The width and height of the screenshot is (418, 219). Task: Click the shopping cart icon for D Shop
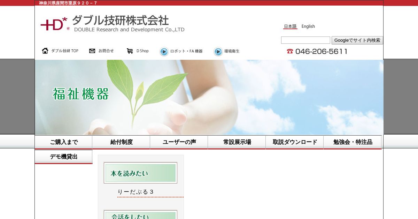pos(130,51)
